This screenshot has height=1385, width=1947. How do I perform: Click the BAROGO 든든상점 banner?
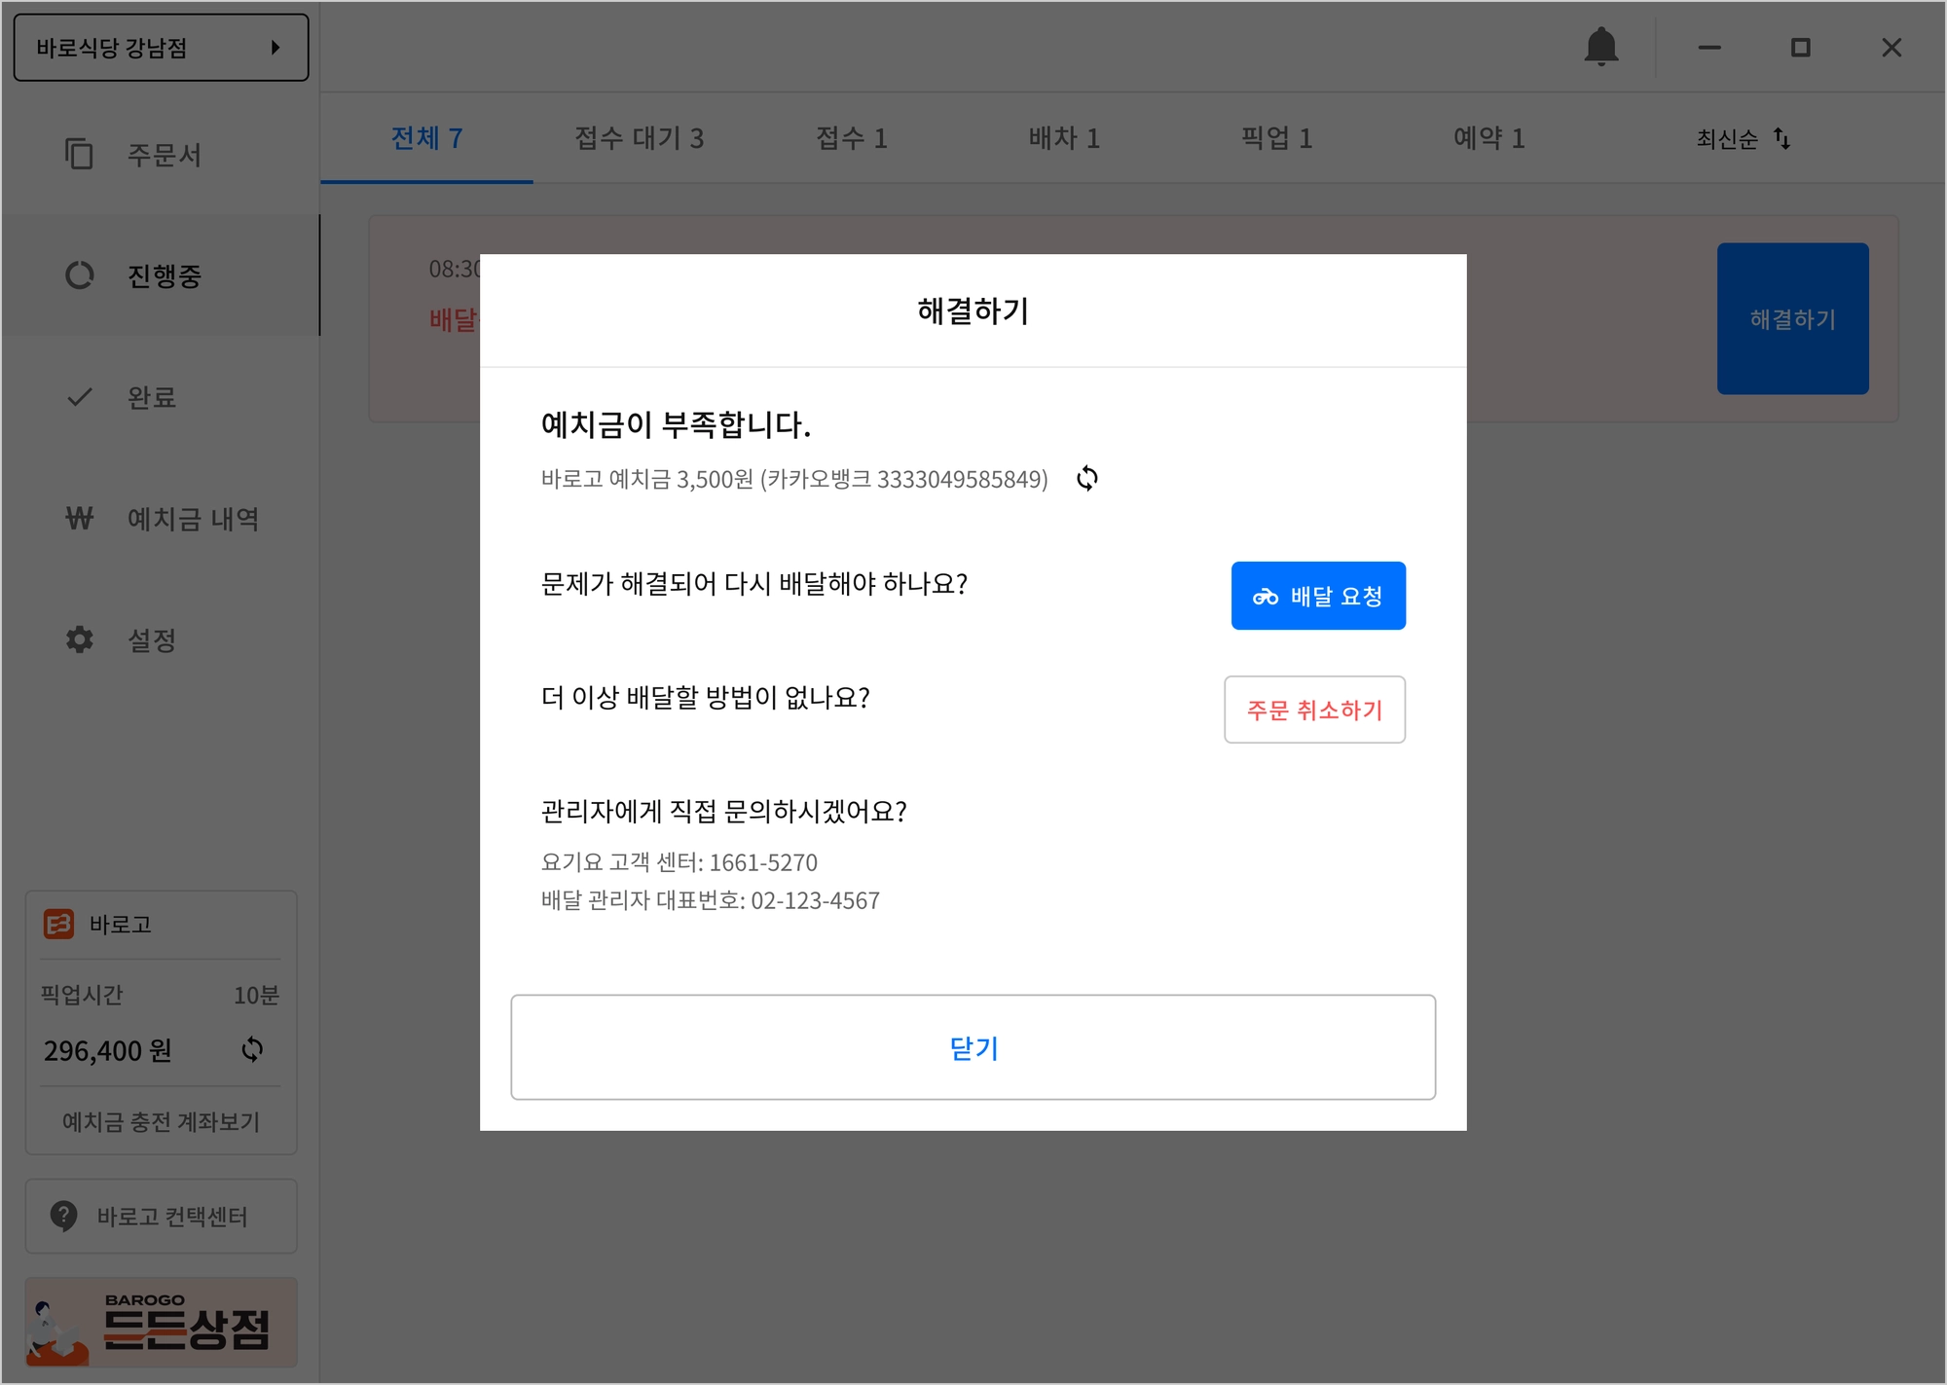click(x=161, y=1323)
